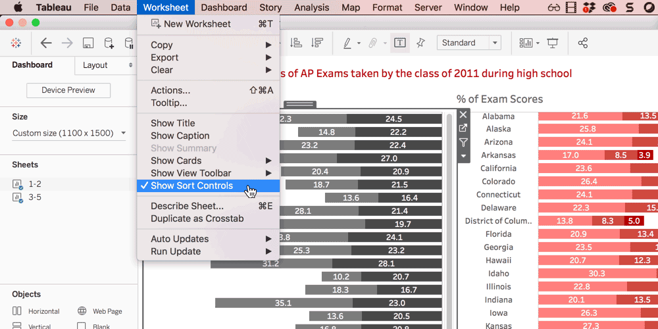Screen dimensions: 658x329
Task: Select sheet 3-5 in Sheets list
Action: pos(69,197)
